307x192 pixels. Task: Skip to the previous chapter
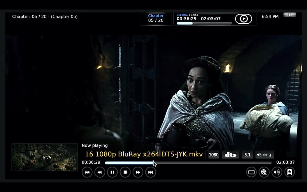87,172
